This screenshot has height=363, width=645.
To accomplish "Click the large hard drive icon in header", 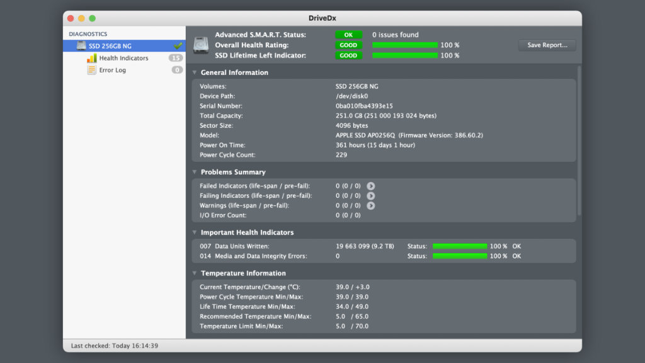I will pos(201,45).
